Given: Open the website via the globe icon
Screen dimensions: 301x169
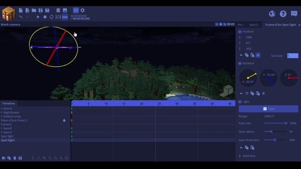Looking at the screenshot, I should [272, 14].
